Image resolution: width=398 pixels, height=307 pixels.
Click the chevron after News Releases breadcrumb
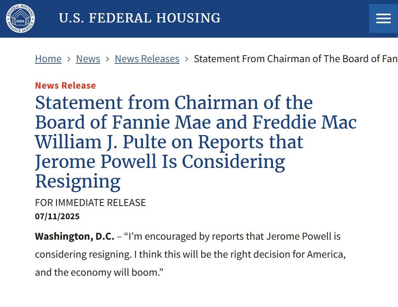[187, 59]
